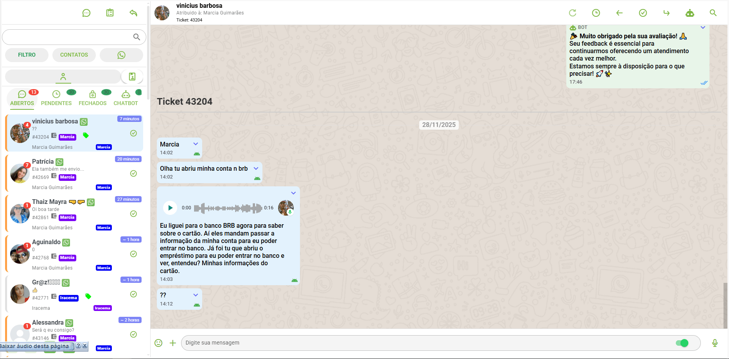Resolve ticket with header checkmark icon
The width and height of the screenshot is (729, 359).
[x=643, y=13]
